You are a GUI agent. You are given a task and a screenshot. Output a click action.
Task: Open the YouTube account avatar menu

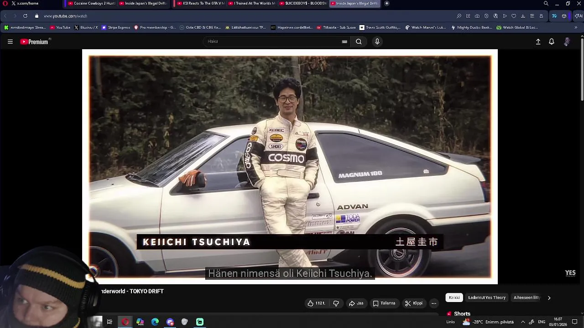567,41
